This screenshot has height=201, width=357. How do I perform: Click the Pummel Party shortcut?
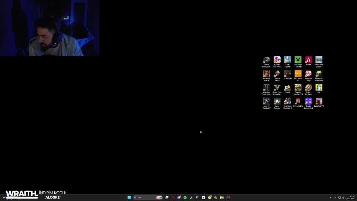point(308,76)
